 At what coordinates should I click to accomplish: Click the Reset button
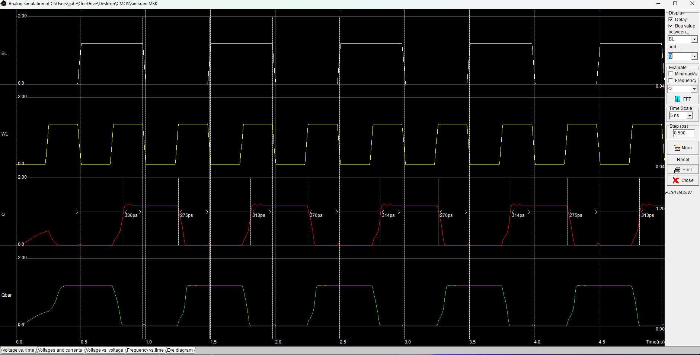[683, 160]
